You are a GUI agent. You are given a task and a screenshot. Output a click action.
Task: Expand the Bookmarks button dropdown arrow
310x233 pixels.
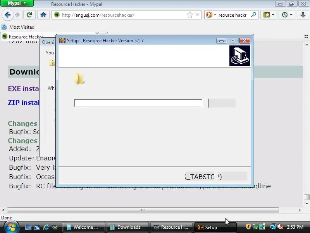point(273,15)
